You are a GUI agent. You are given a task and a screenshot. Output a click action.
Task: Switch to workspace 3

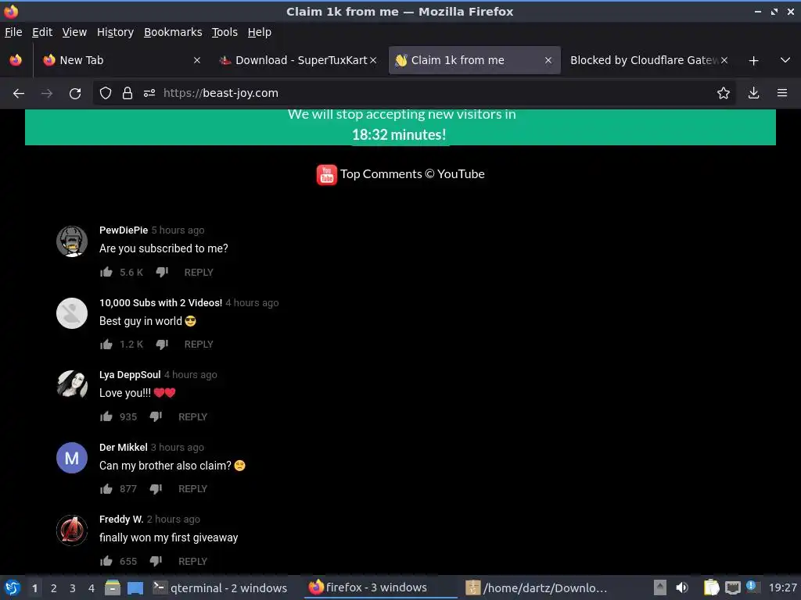(x=73, y=588)
